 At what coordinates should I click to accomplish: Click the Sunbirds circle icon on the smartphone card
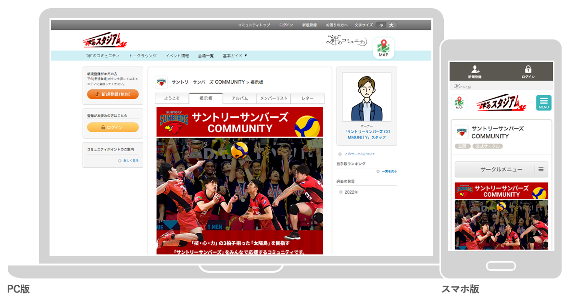(462, 132)
